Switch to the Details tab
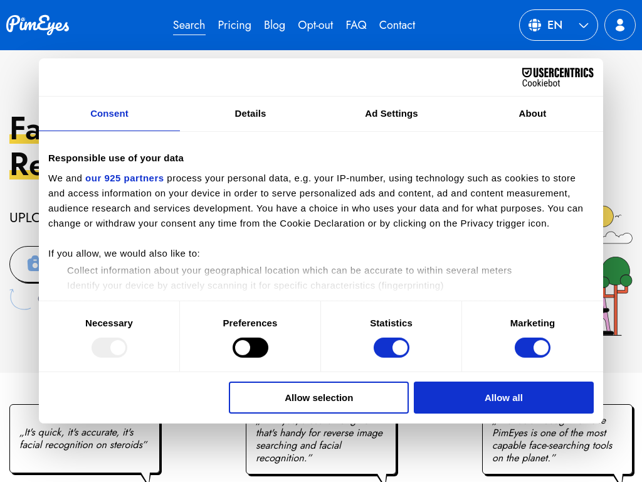This screenshot has height=482, width=642. 250,114
